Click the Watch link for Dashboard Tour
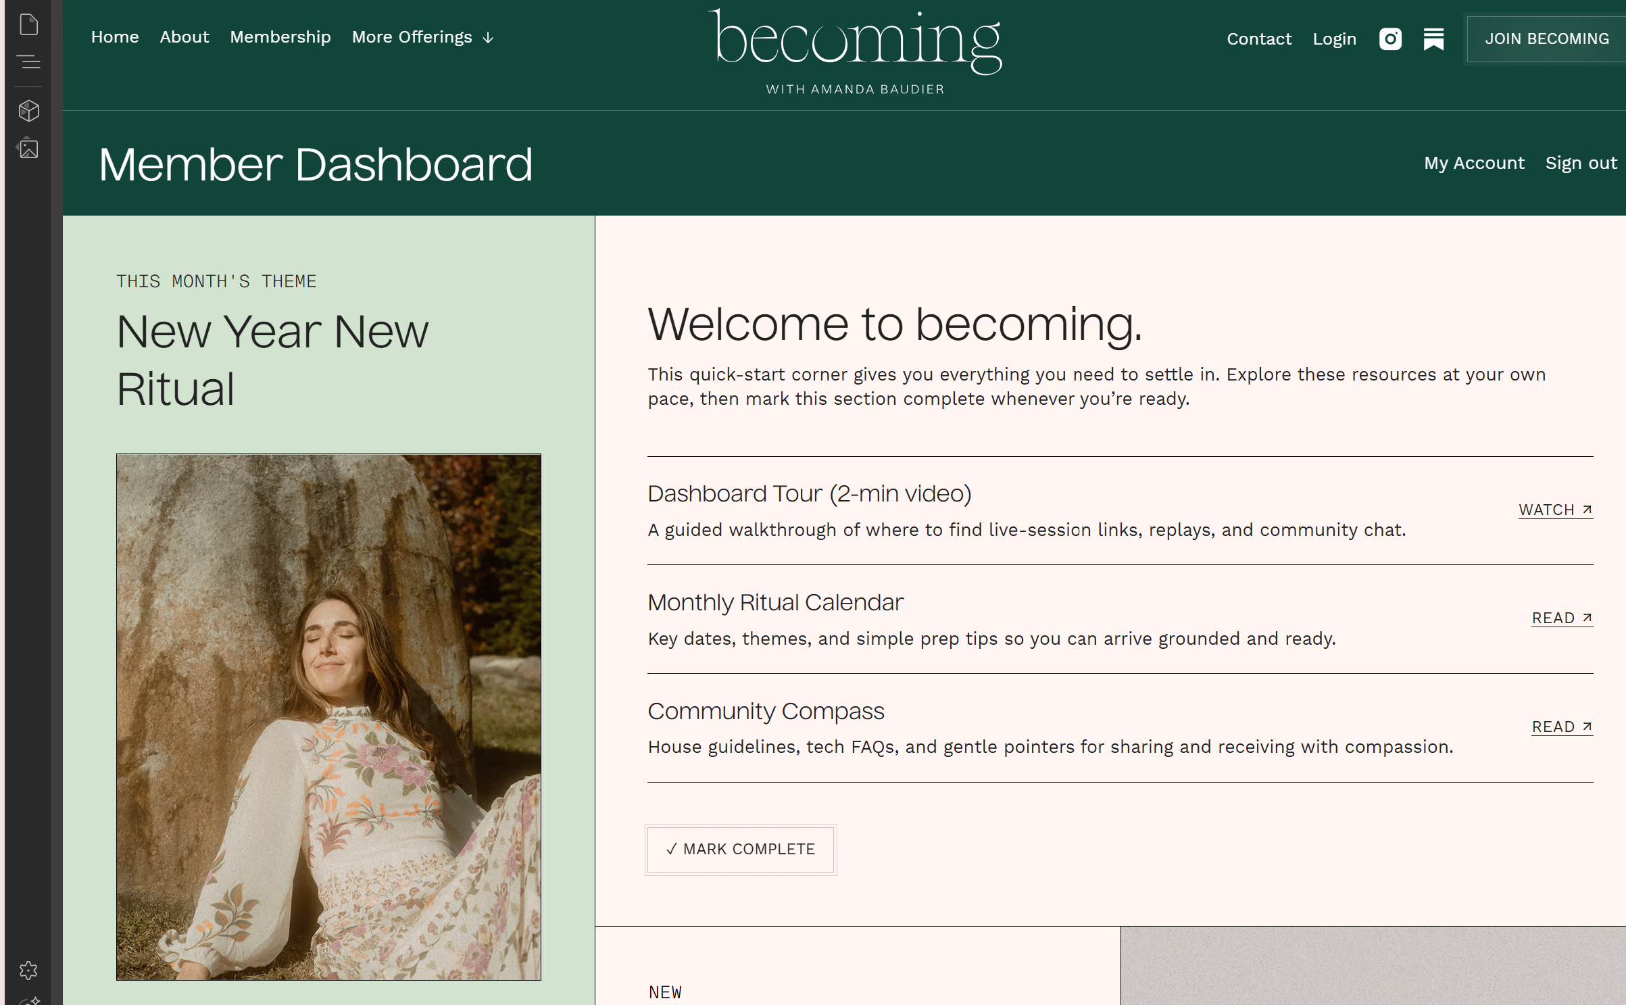 click(x=1555, y=510)
